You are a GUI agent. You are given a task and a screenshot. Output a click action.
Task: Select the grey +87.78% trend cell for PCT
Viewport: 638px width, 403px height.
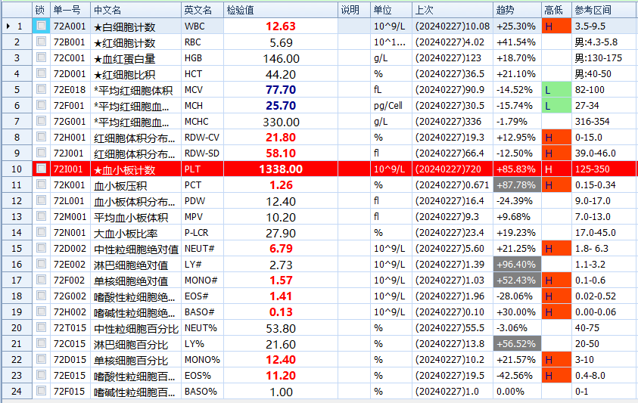pyautogui.click(x=517, y=185)
